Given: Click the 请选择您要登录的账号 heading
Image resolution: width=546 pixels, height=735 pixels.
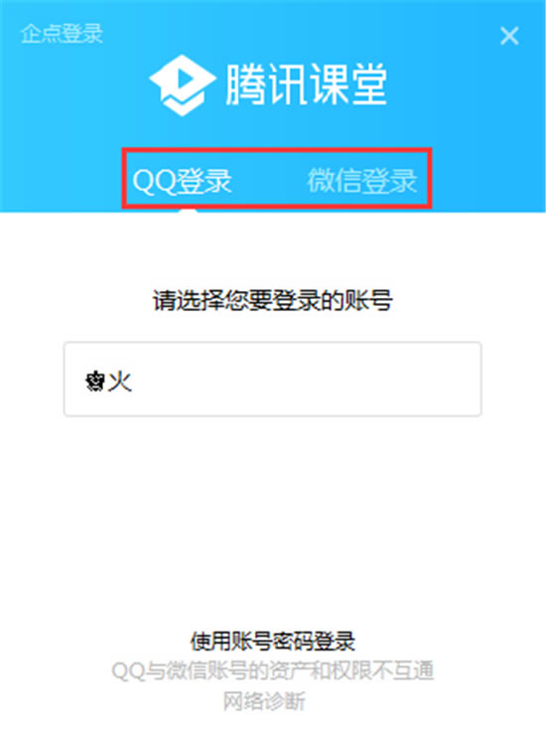Looking at the screenshot, I should [x=272, y=300].
